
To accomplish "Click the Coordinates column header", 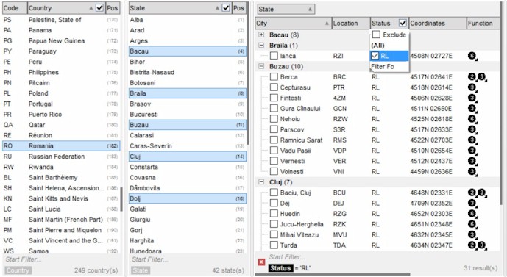I will tap(438, 24).
